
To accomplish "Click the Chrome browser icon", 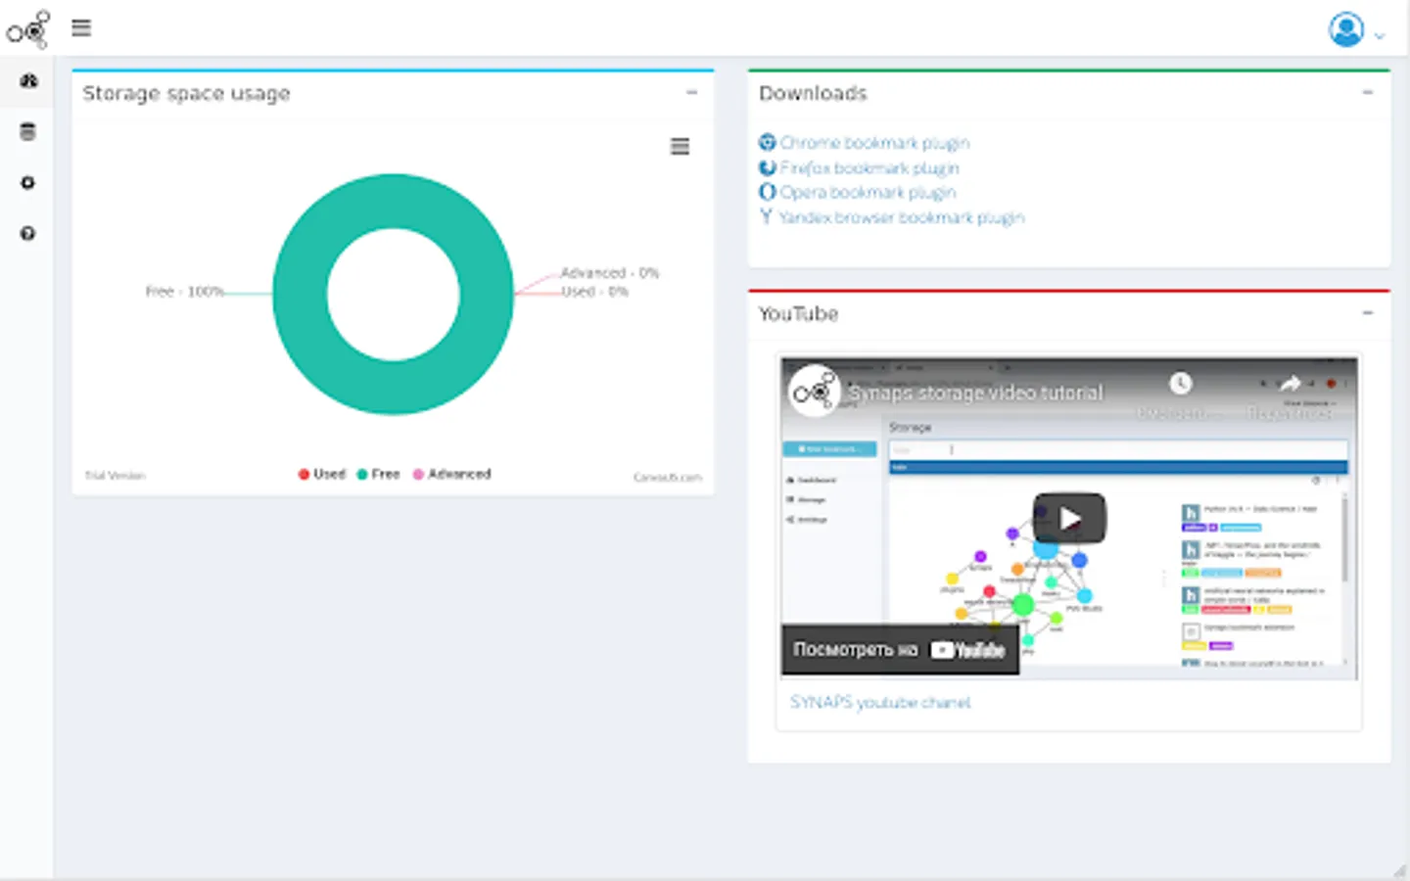I will tap(768, 143).
